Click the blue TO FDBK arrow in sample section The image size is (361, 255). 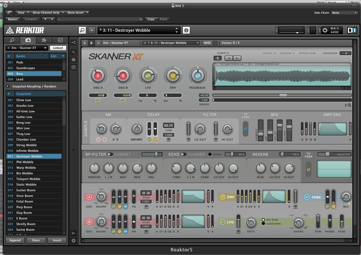(245, 129)
